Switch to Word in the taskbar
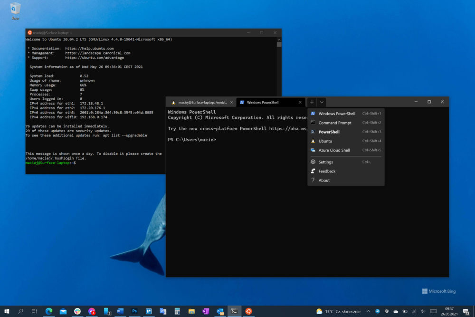The width and height of the screenshot is (475, 317). click(x=120, y=311)
